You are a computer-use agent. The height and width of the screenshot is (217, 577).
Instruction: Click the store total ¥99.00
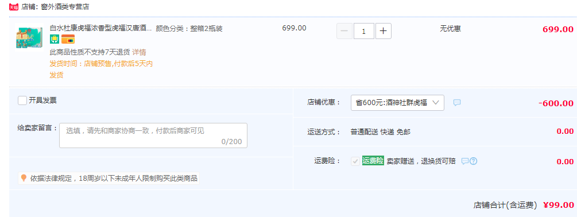558,205
